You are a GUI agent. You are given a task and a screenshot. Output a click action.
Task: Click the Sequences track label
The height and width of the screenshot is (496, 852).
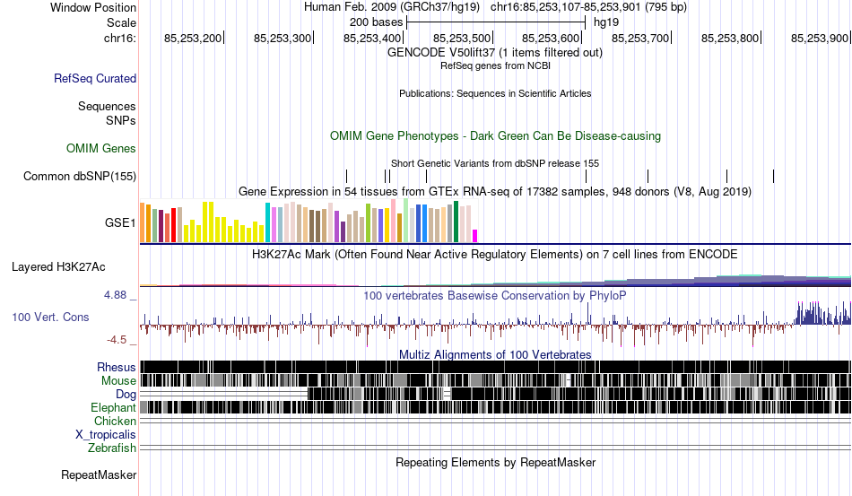[107, 106]
